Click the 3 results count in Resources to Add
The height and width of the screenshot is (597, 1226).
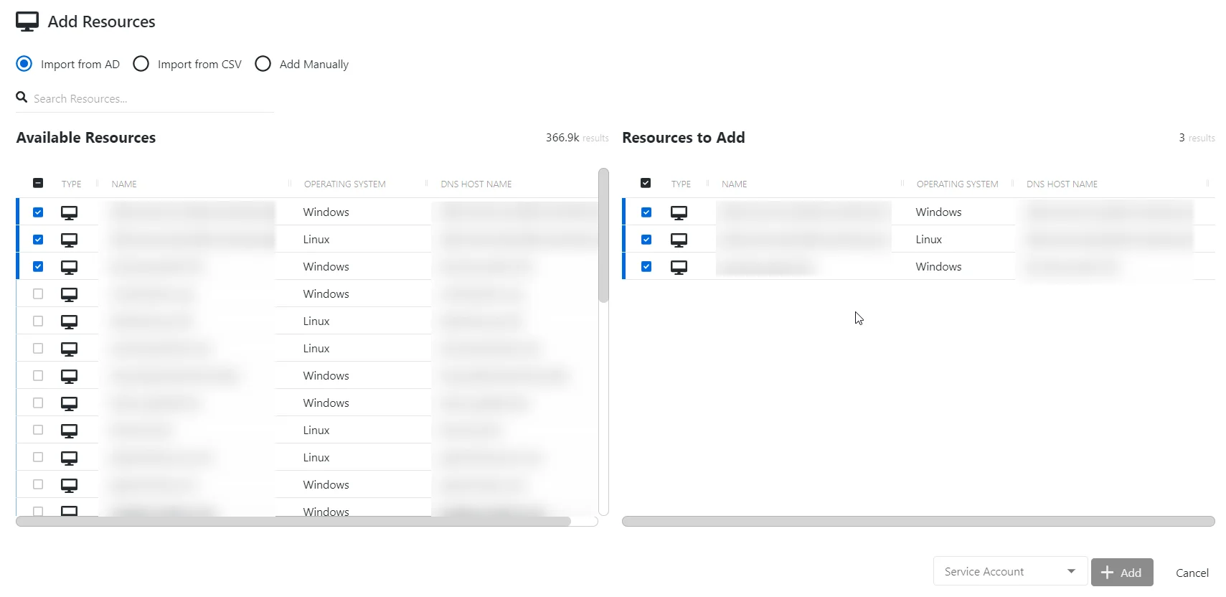(x=1197, y=138)
